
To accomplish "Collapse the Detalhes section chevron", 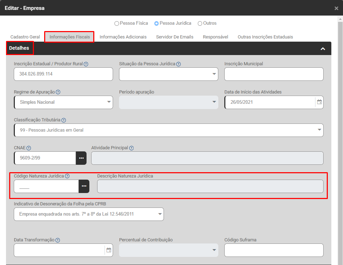I will (323, 49).
